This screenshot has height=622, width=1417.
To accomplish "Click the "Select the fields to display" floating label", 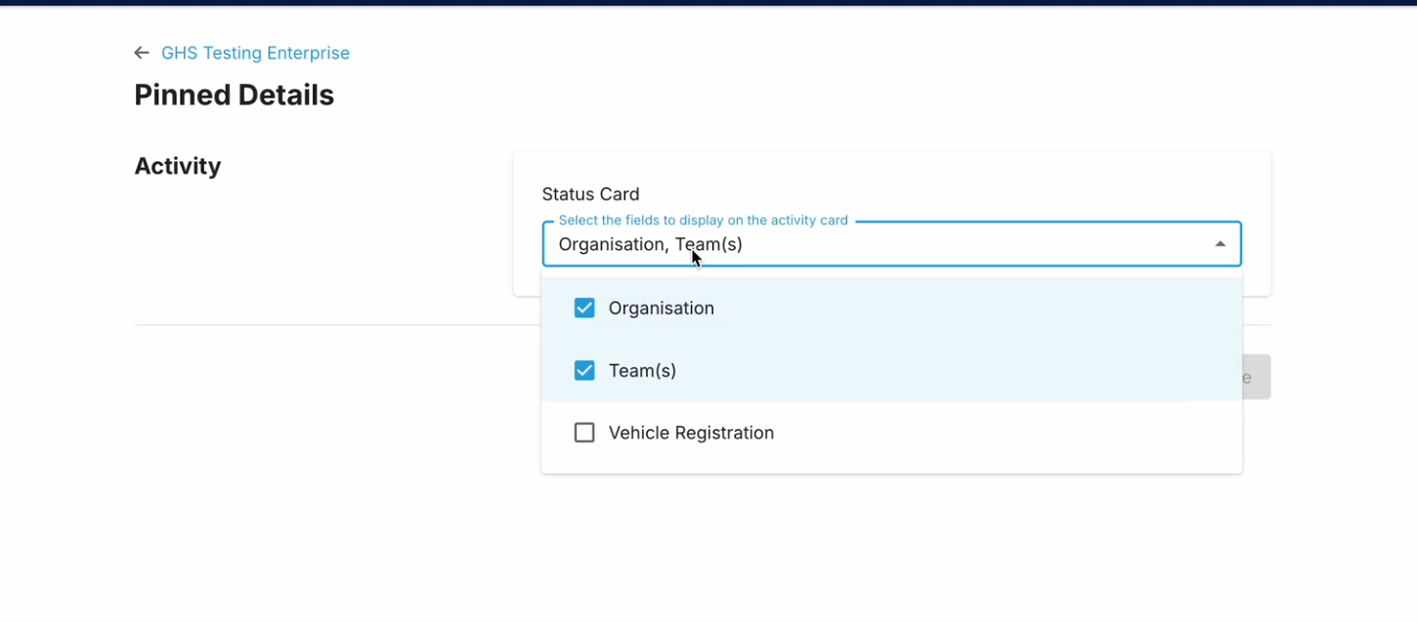I will click(703, 221).
